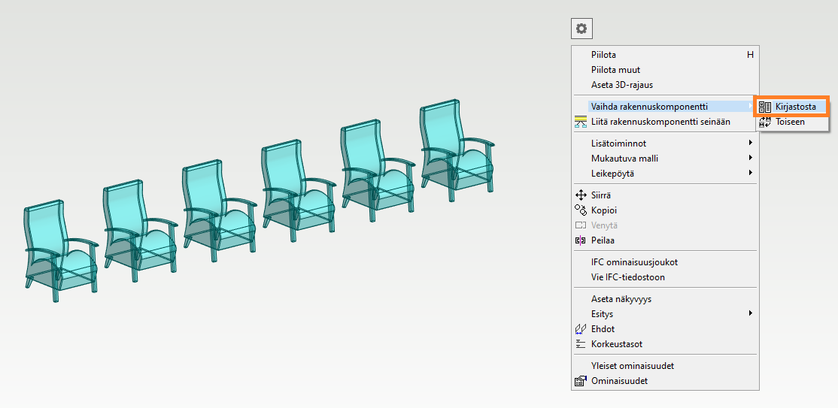
Task: Click the Ominaisuudet properties icon
Action: 580,381
